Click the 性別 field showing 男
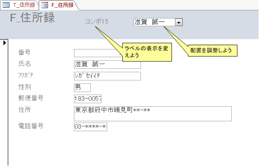The image size is (259, 166). [82, 88]
